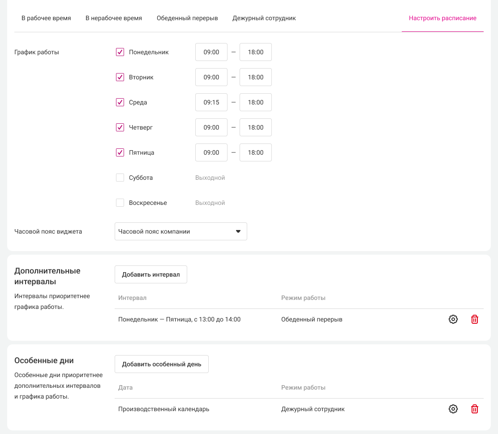Open the В нерабочее время tab
The image size is (498, 434).
point(114,18)
